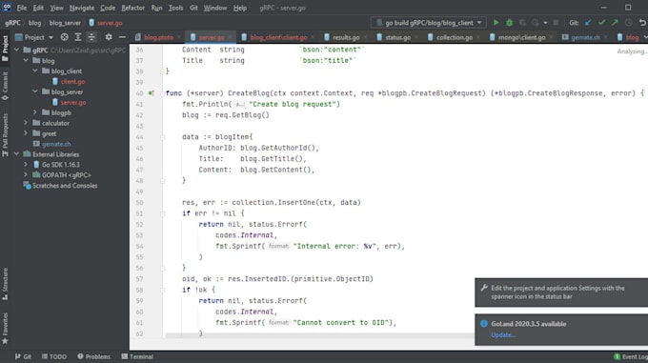Screen dimensions: 648x363
Task: Collapse the blog_client folder
Action: pos(35,71)
